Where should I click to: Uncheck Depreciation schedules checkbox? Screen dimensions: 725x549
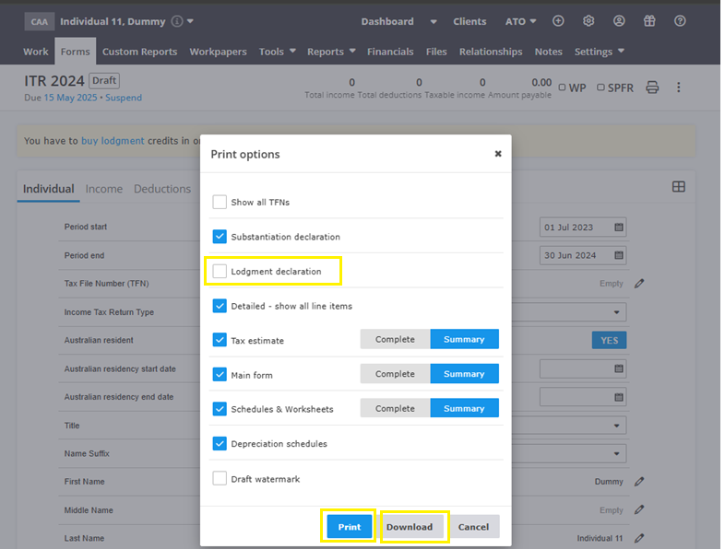220,443
